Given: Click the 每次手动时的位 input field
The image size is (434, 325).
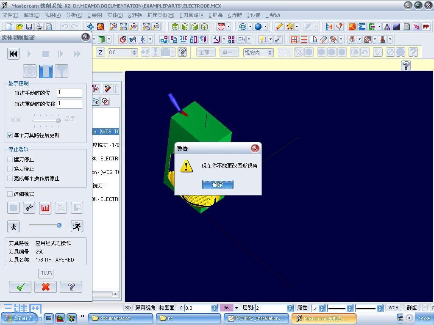Looking at the screenshot, I should tap(70, 93).
